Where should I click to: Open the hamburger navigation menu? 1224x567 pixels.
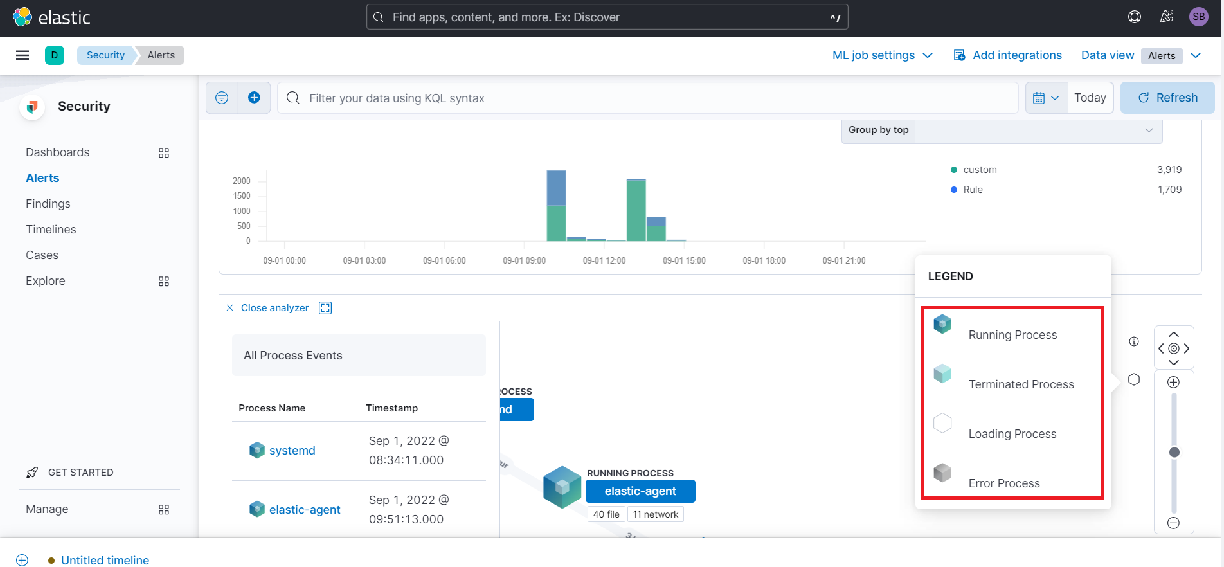tap(22, 55)
